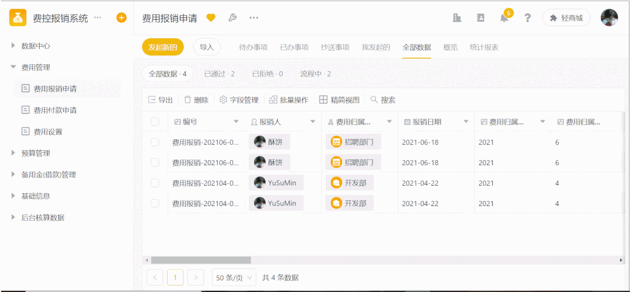Image resolution: width=630 pixels, height=292 pixels.
Task: Filter by 已拒绝 · 0
Action: (x=267, y=74)
